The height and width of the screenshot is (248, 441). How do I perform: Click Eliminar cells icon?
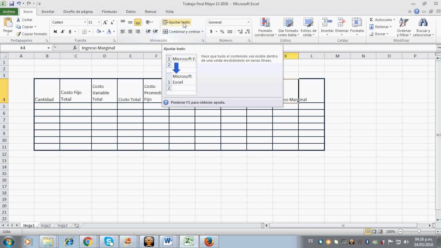pyautogui.click(x=342, y=23)
